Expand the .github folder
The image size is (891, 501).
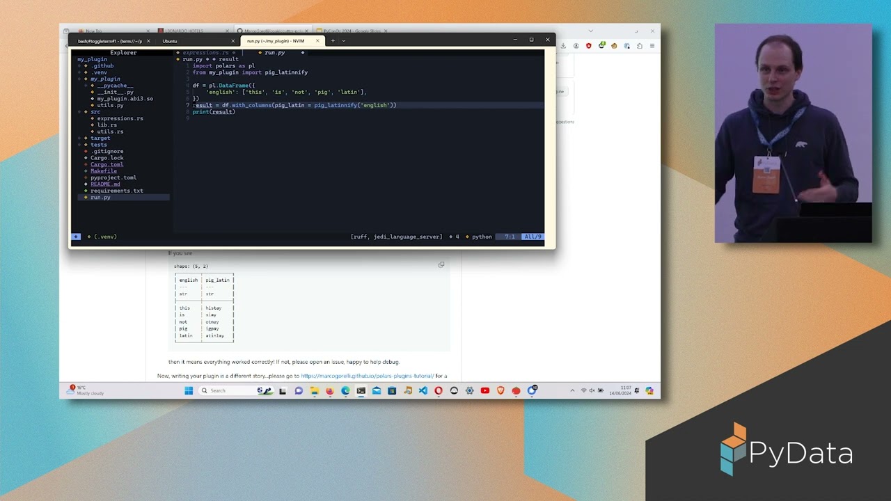102,66
